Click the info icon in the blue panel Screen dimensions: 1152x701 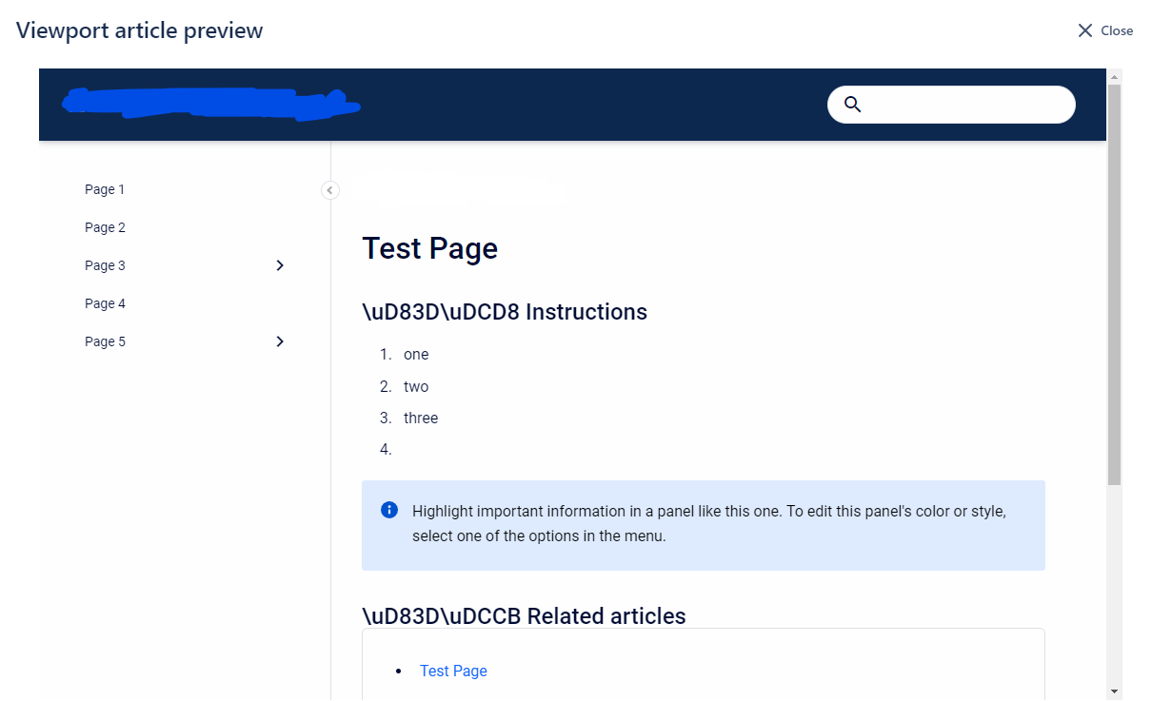click(388, 509)
